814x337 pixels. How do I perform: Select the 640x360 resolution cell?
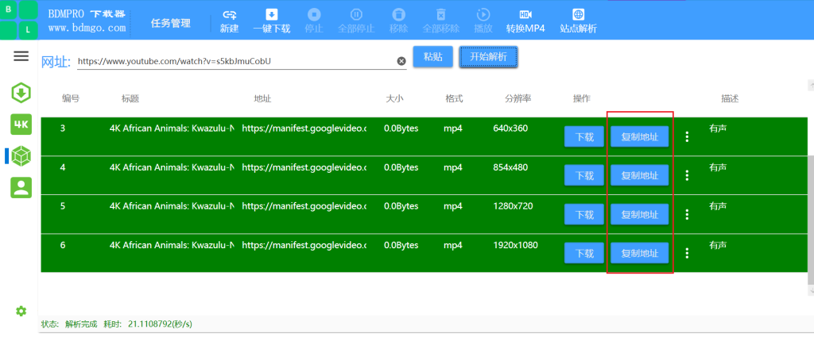[510, 128]
